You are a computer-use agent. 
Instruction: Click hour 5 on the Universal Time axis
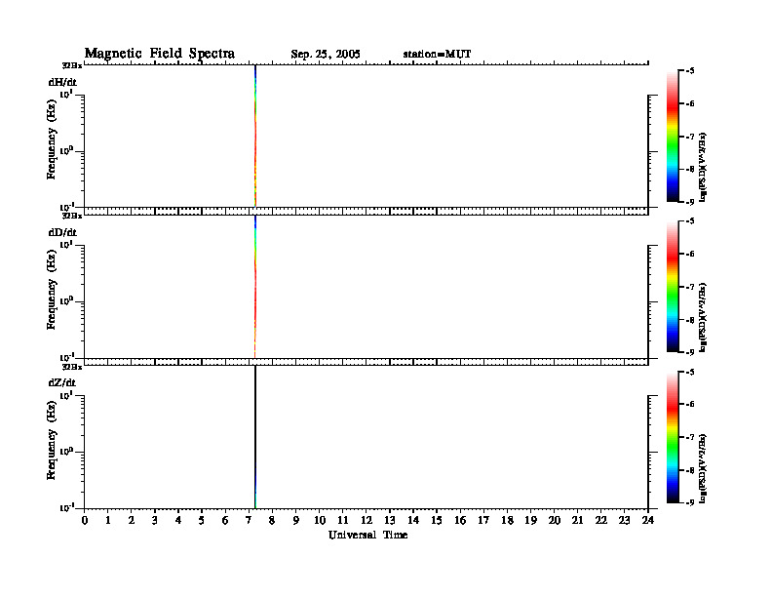(202, 520)
